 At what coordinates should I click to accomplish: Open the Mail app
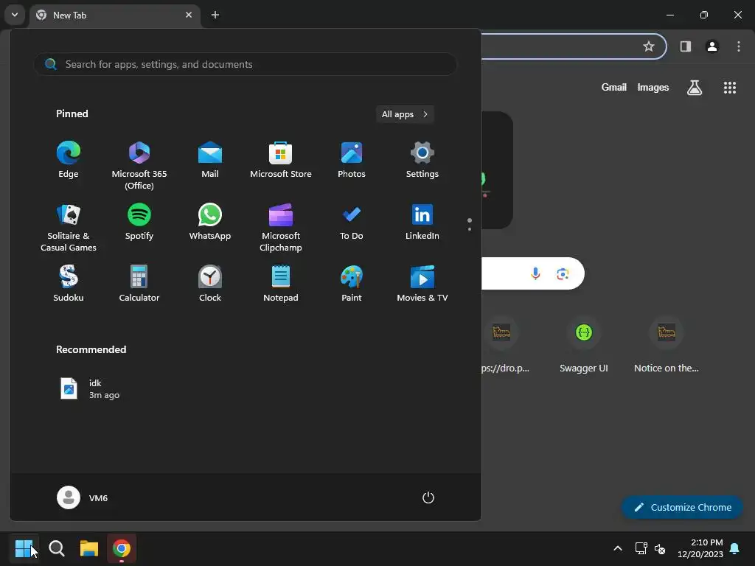[210, 160]
